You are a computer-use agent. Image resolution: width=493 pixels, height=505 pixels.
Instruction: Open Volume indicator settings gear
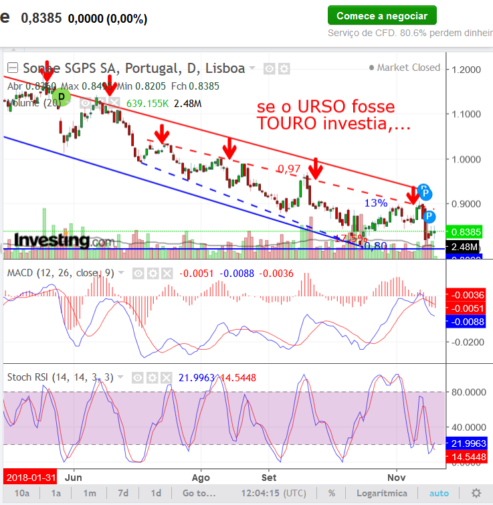(x=100, y=103)
